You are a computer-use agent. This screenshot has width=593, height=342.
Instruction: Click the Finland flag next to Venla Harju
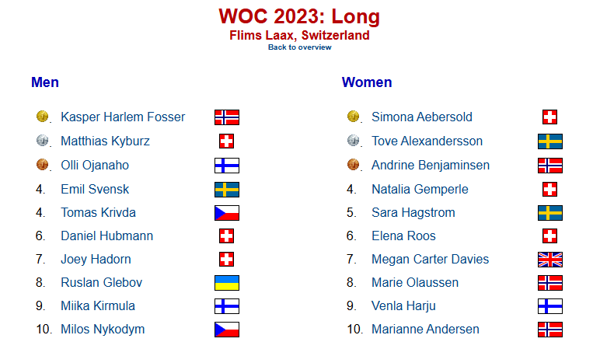click(550, 306)
